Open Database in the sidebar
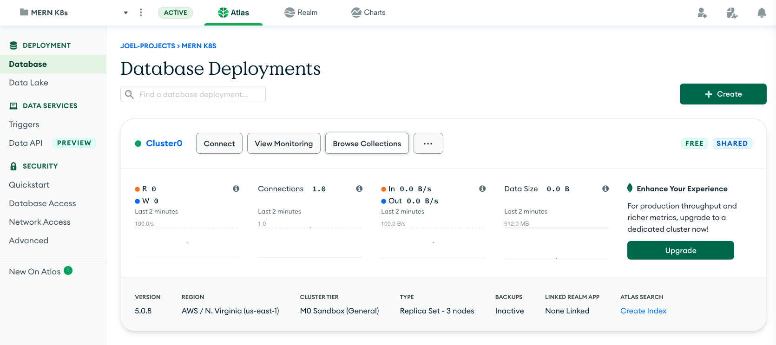Viewport: 776px width, 345px height. coord(53,64)
